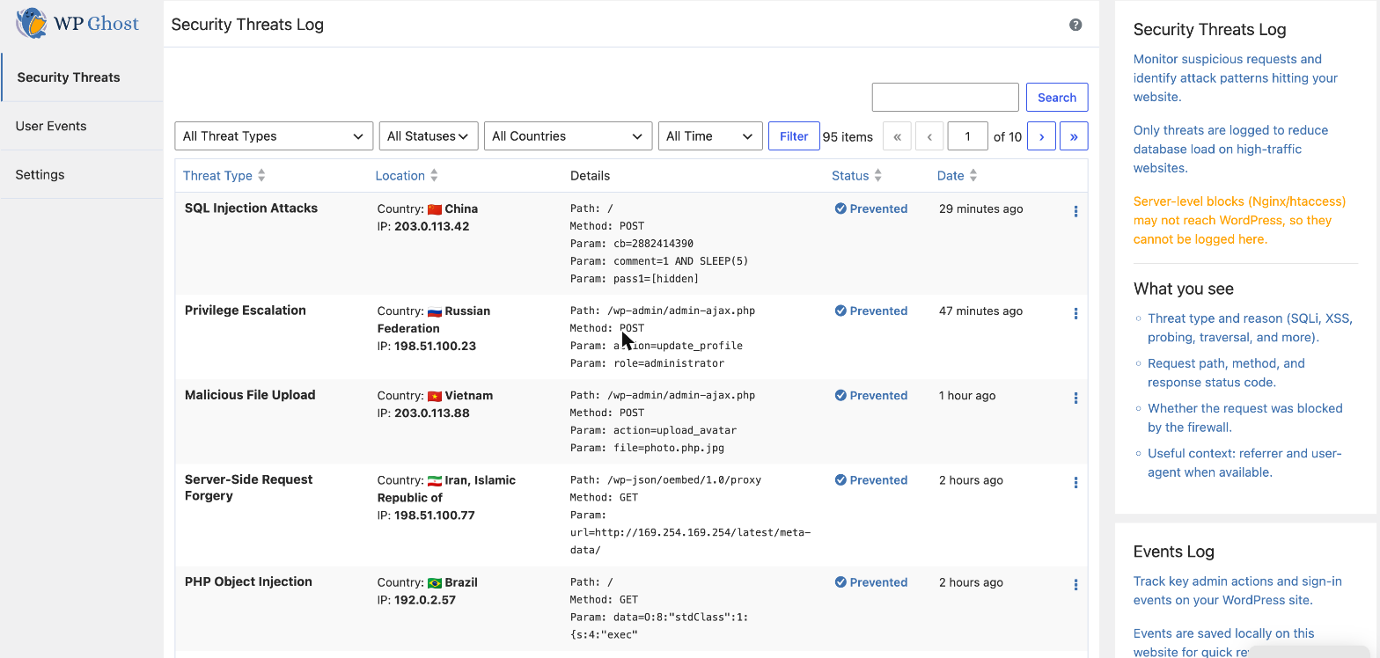Click the "1 hour ago" date cell

967,395
